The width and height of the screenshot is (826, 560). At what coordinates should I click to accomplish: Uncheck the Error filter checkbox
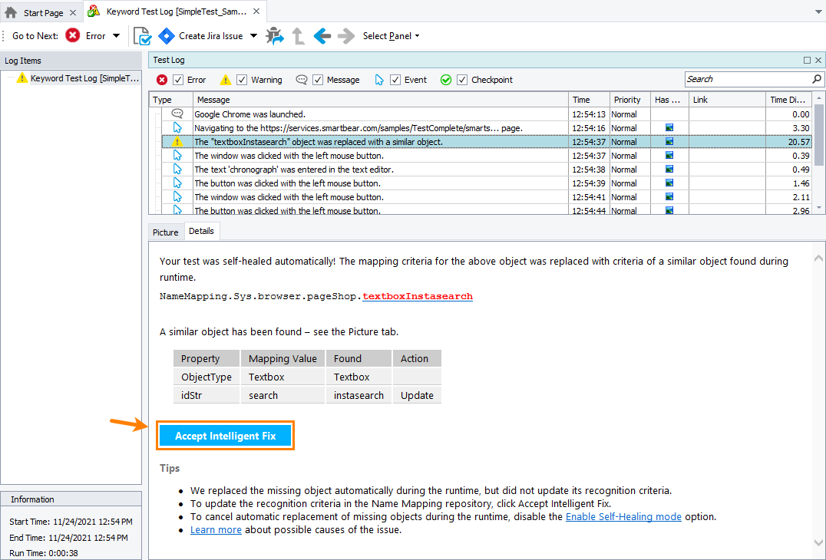pyautogui.click(x=178, y=80)
